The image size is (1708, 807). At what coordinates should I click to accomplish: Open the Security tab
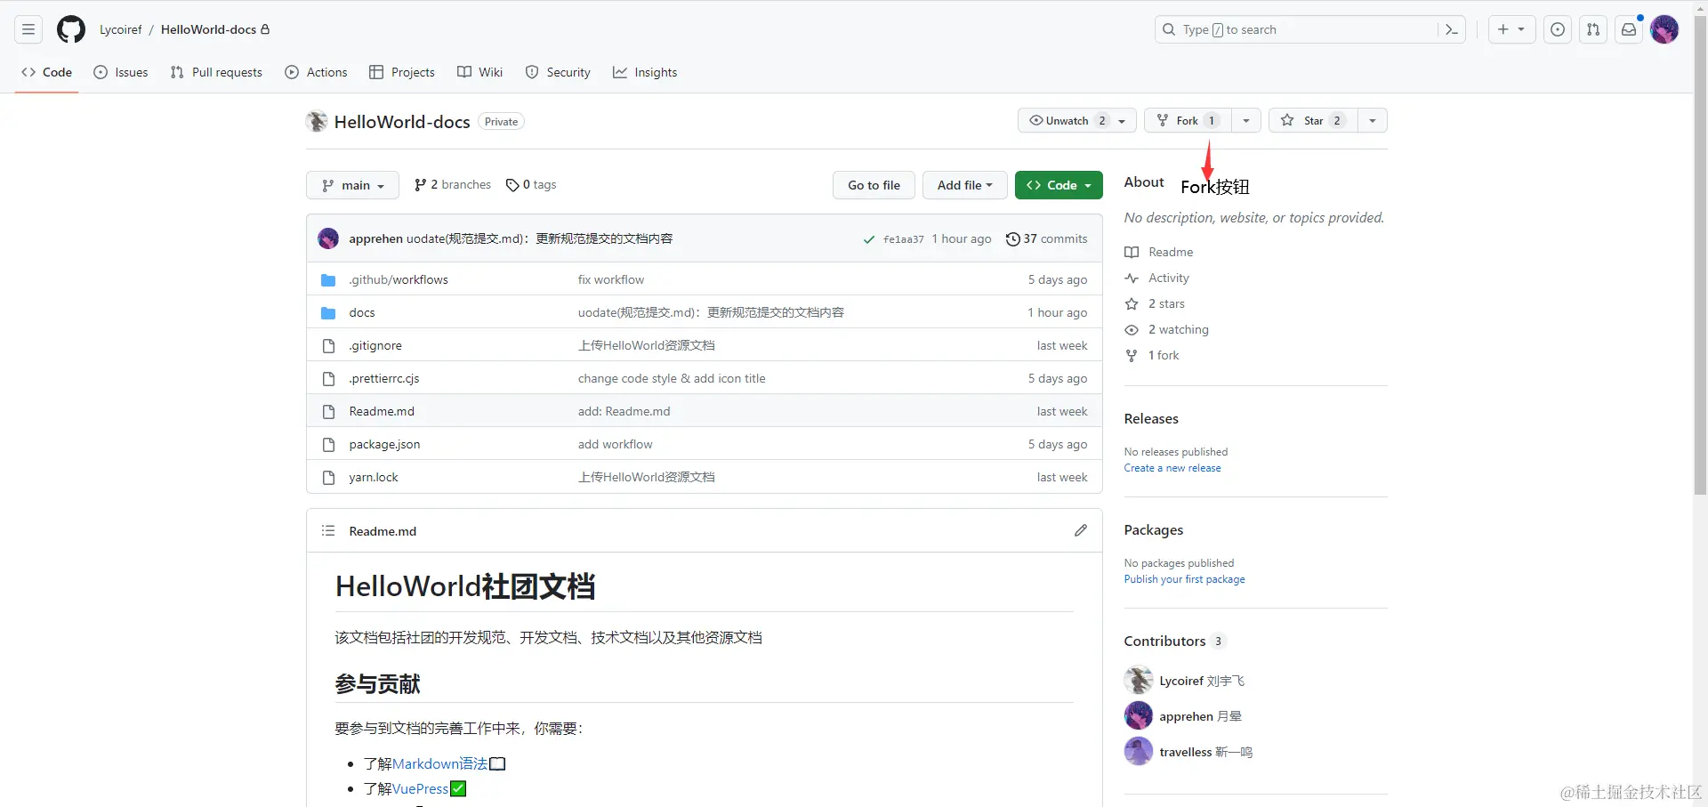pyautogui.click(x=558, y=72)
